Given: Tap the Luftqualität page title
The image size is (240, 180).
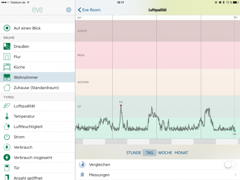Looking at the screenshot, I should point(158,10).
